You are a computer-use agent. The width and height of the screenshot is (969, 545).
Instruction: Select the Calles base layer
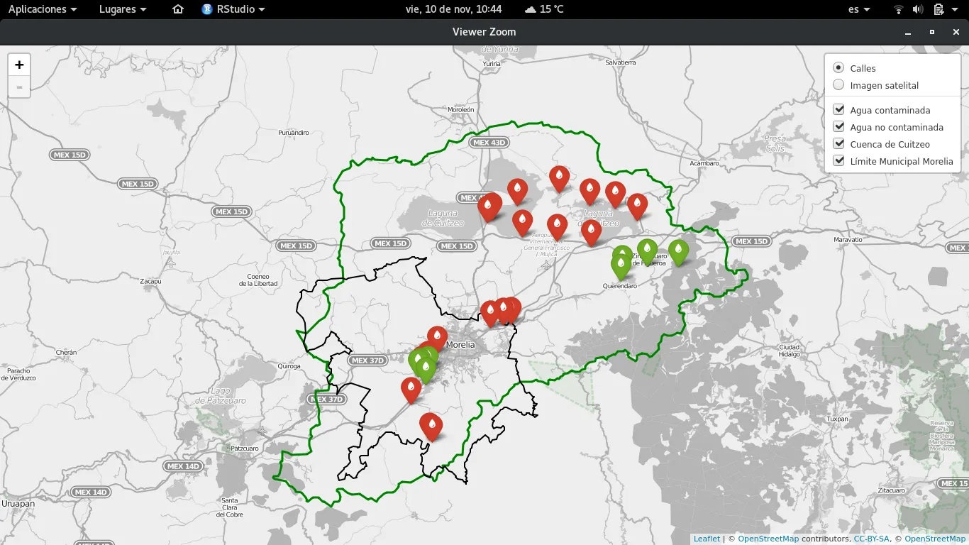[838, 68]
